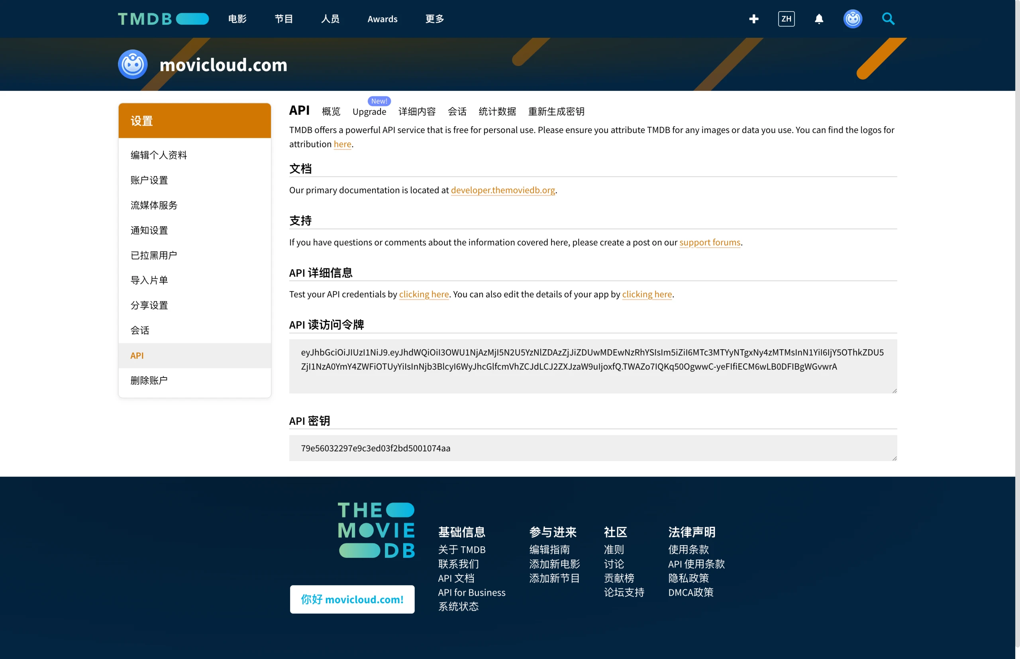The image size is (1020, 659).
Task: Select 通知设置 in sidebar
Action: coord(195,230)
